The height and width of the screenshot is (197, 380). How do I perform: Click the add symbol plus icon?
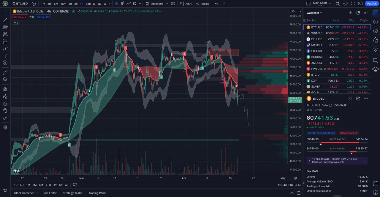pos(34,4)
